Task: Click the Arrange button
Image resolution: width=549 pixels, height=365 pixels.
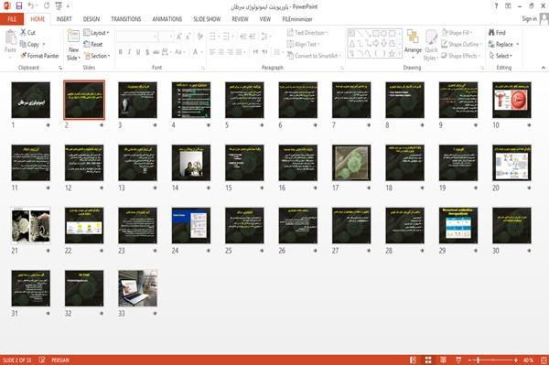Action: click(x=413, y=44)
